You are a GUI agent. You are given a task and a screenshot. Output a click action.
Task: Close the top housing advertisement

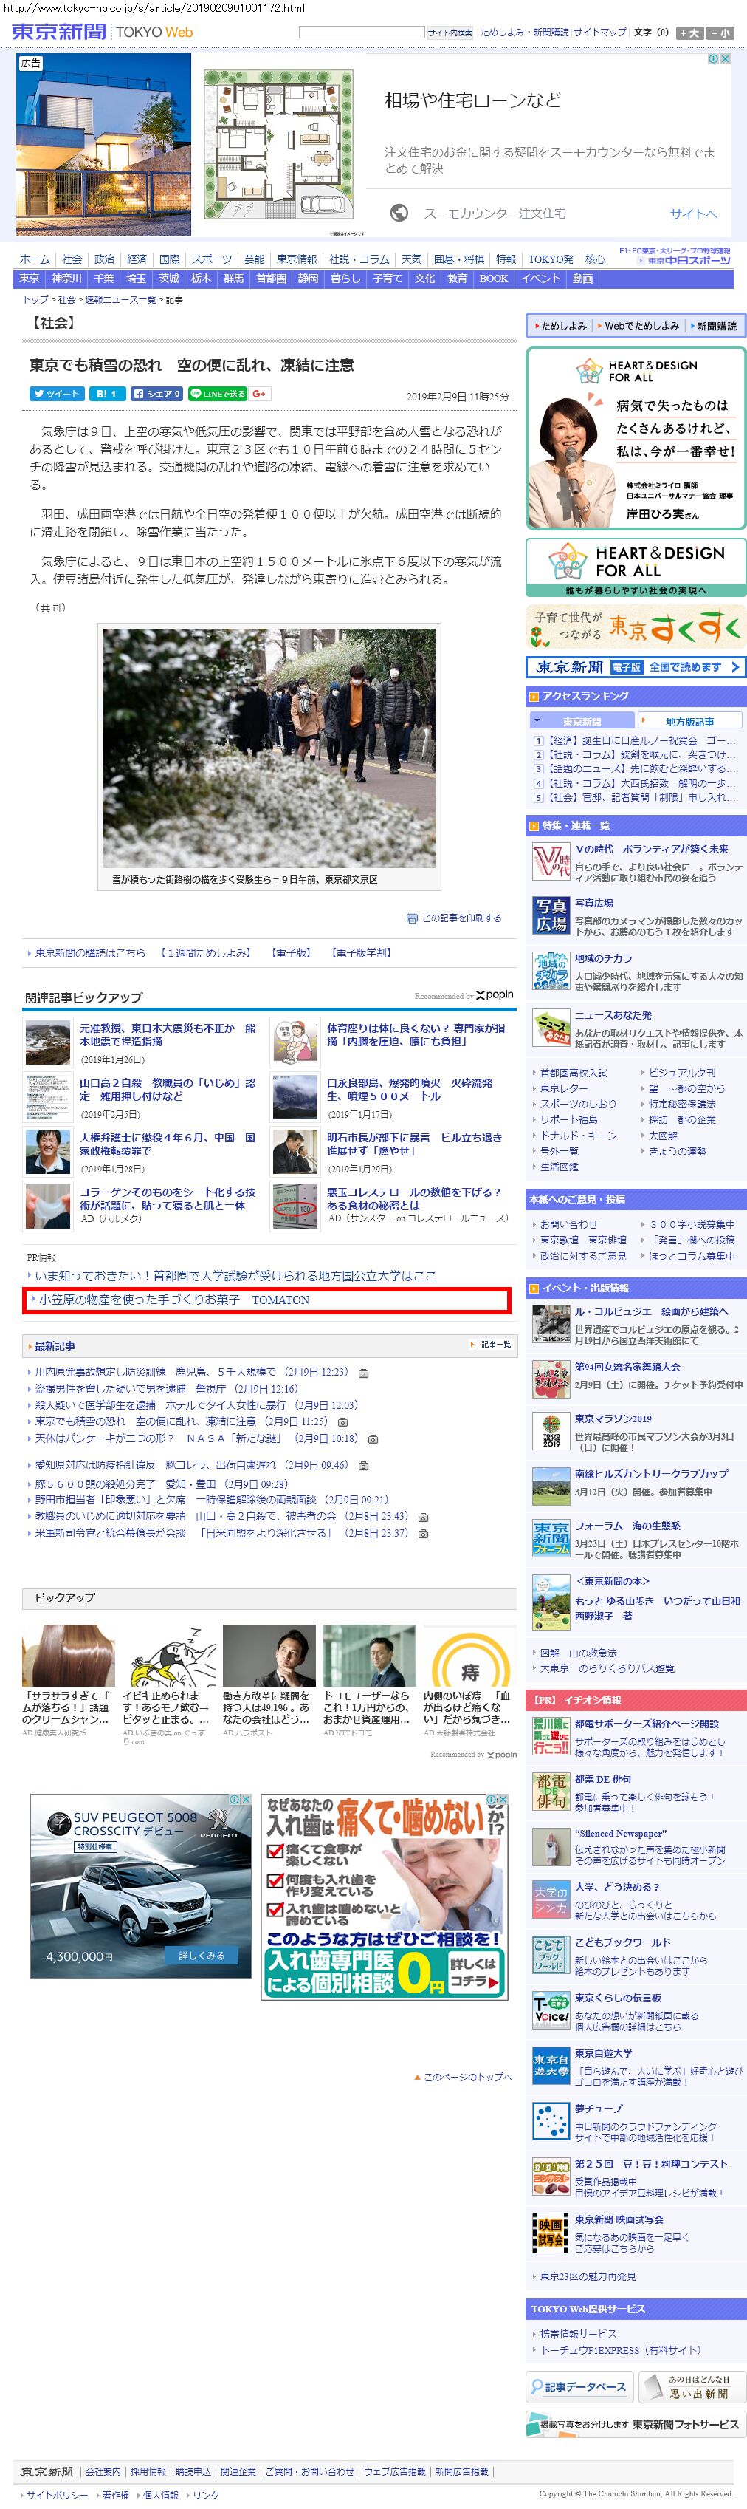[x=725, y=59]
